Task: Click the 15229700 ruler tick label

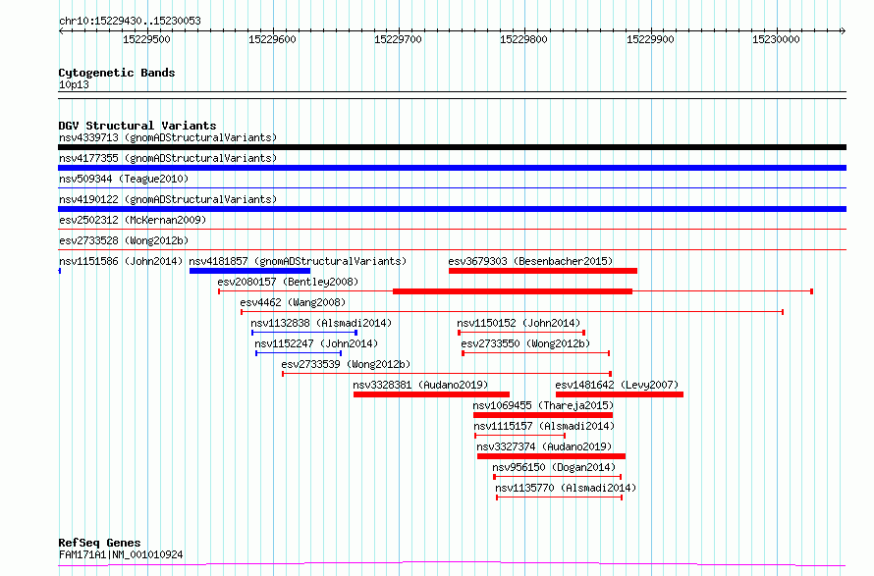Action: point(398,39)
